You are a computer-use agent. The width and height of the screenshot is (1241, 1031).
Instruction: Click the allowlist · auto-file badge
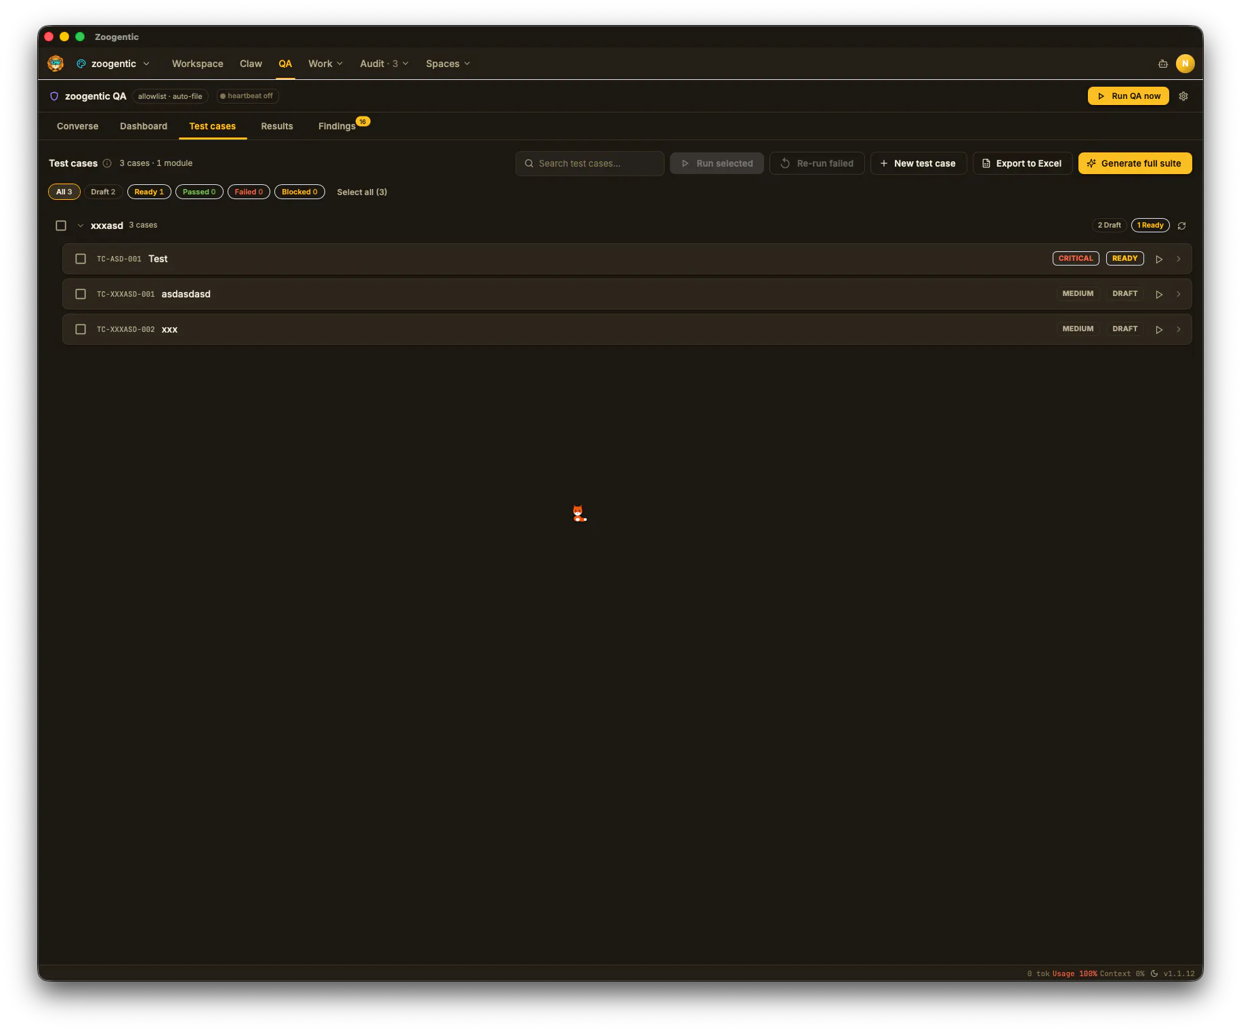point(170,96)
